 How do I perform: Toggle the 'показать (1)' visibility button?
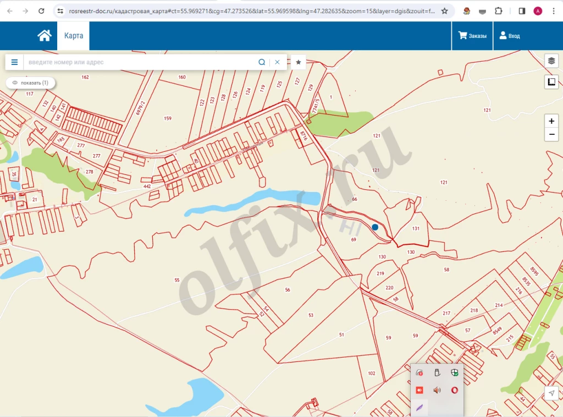tap(30, 83)
